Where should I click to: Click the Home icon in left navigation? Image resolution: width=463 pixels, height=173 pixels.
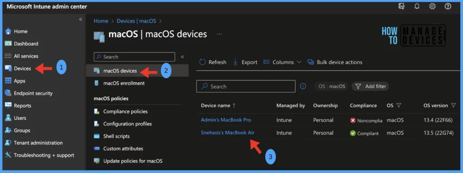[8, 31]
